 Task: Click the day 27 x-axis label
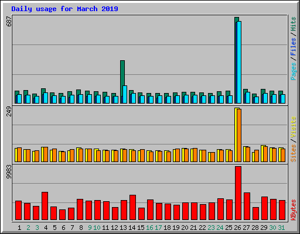point(246,228)
